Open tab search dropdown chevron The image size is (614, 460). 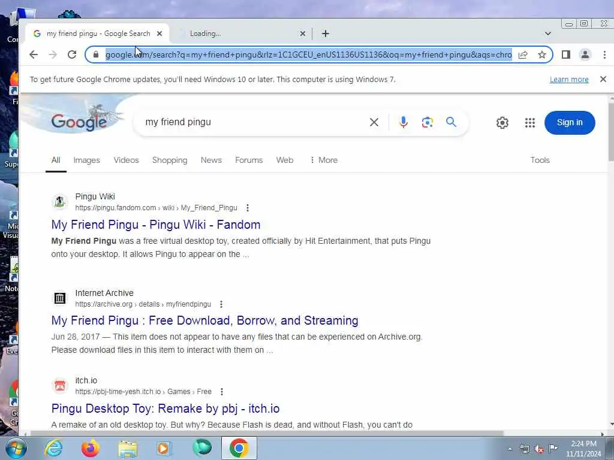click(548, 34)
